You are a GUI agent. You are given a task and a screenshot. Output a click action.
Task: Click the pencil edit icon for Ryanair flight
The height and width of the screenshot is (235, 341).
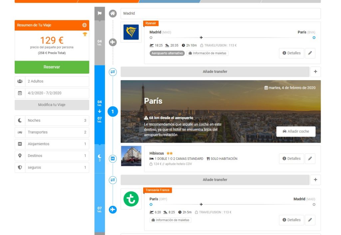[310, 53]
